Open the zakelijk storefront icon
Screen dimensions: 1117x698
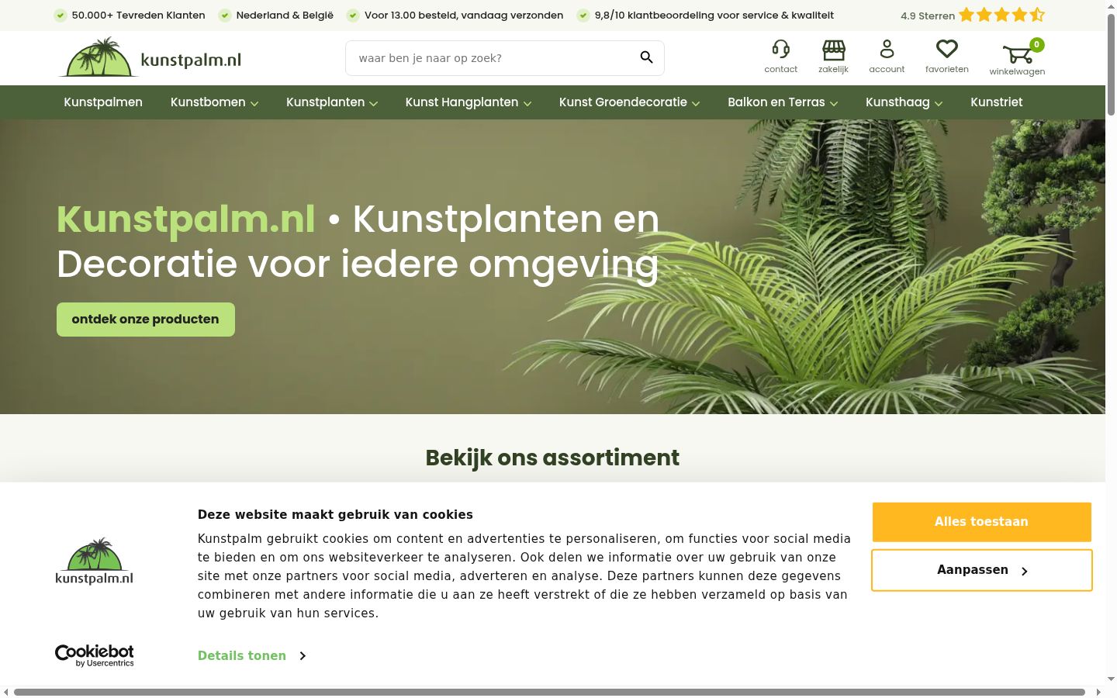click(x=833, y=50)
